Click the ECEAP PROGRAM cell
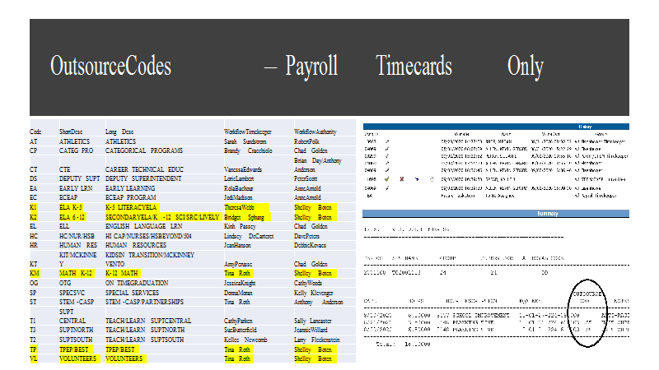This screenshot has height=370, width=659. point(131,197)
